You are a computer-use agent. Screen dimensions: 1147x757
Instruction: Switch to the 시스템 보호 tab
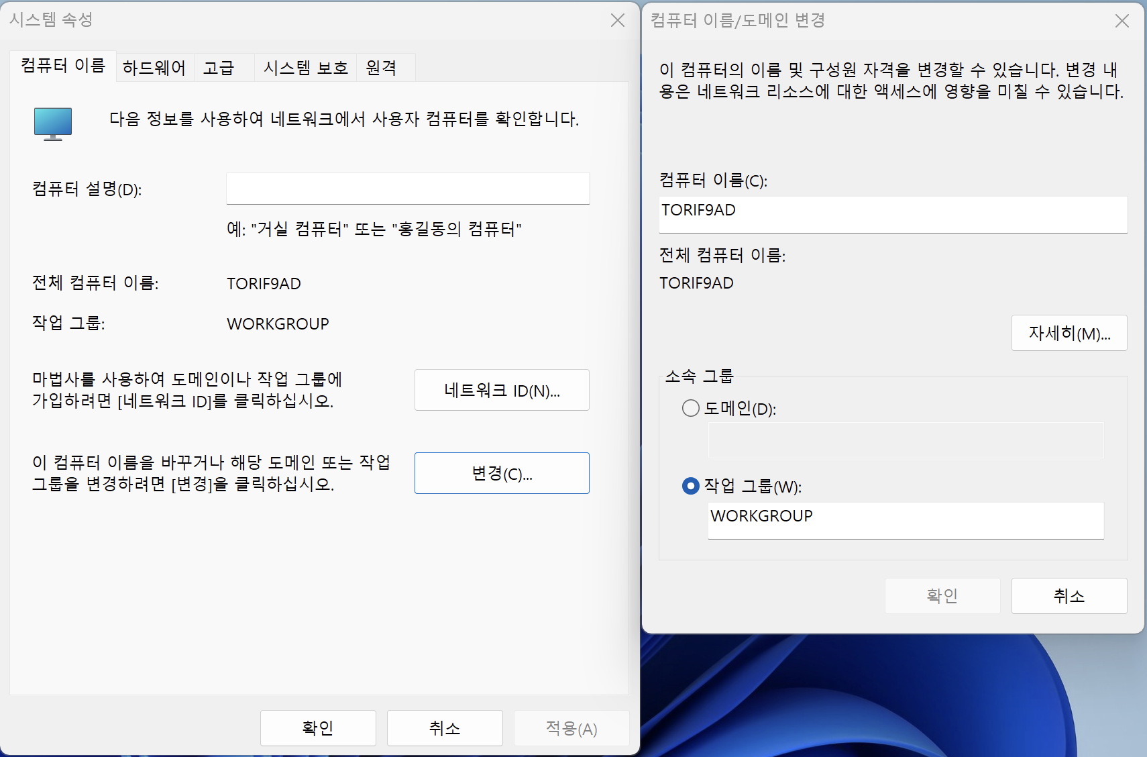coord(305,68)
